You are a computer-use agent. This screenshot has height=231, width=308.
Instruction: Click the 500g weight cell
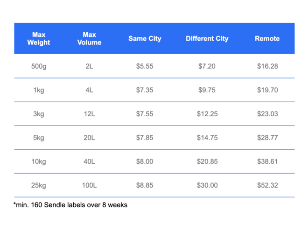pos(39,66)
